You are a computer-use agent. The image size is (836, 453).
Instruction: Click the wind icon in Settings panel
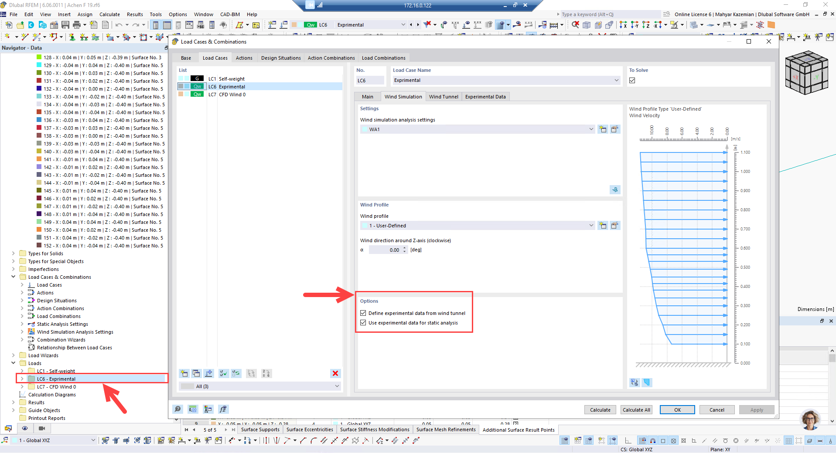(615, 190)
